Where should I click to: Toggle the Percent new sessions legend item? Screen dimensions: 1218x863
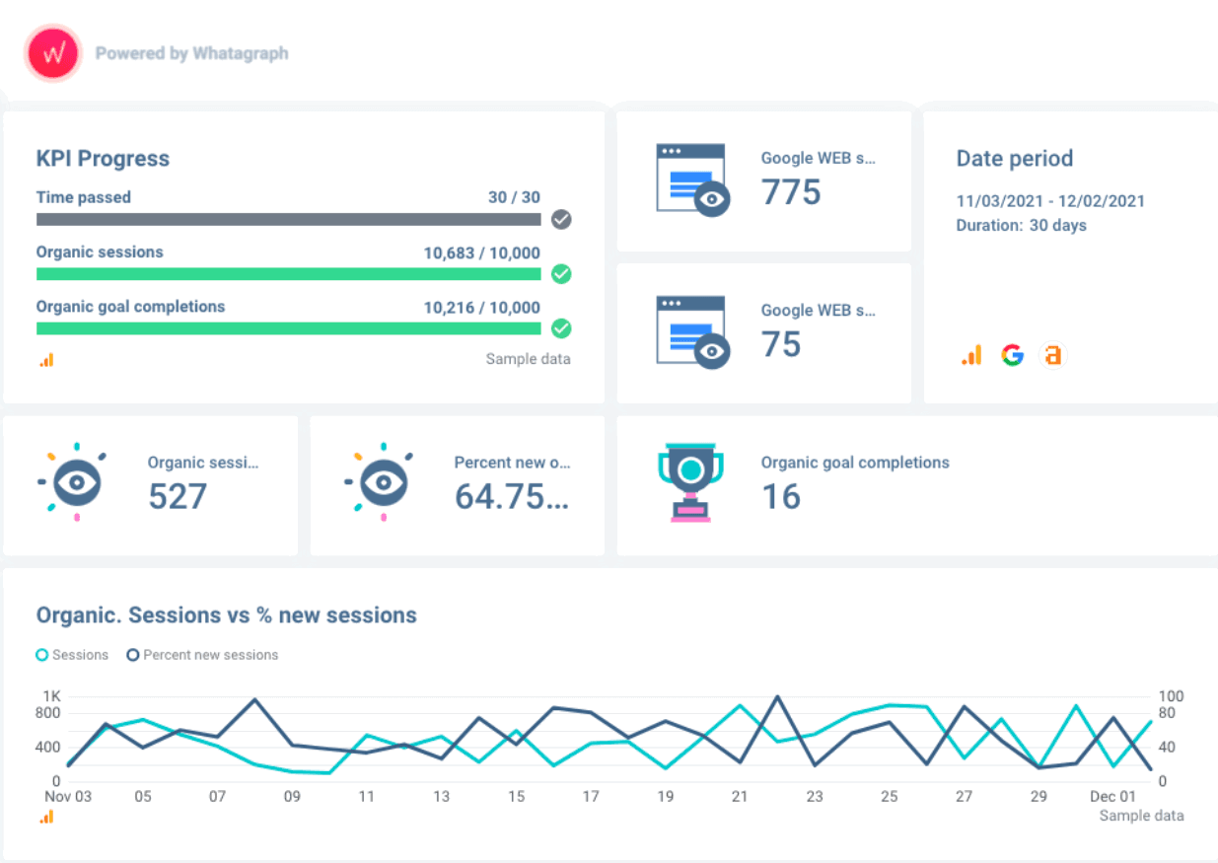[202, 655]
